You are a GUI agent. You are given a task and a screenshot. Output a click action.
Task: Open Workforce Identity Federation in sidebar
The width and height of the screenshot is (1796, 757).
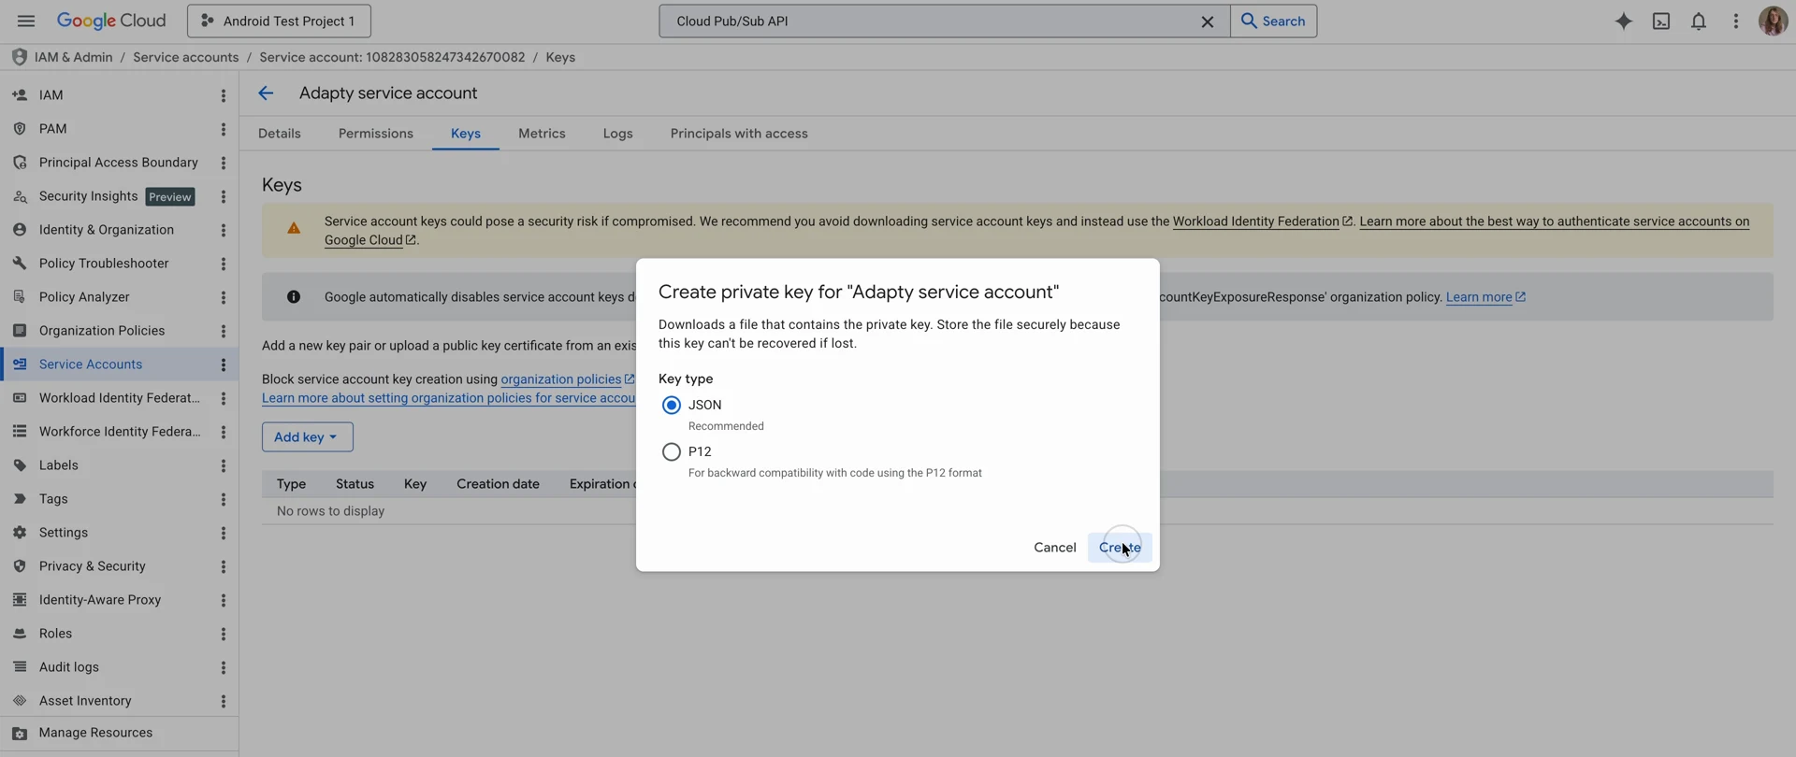[120, 432]
